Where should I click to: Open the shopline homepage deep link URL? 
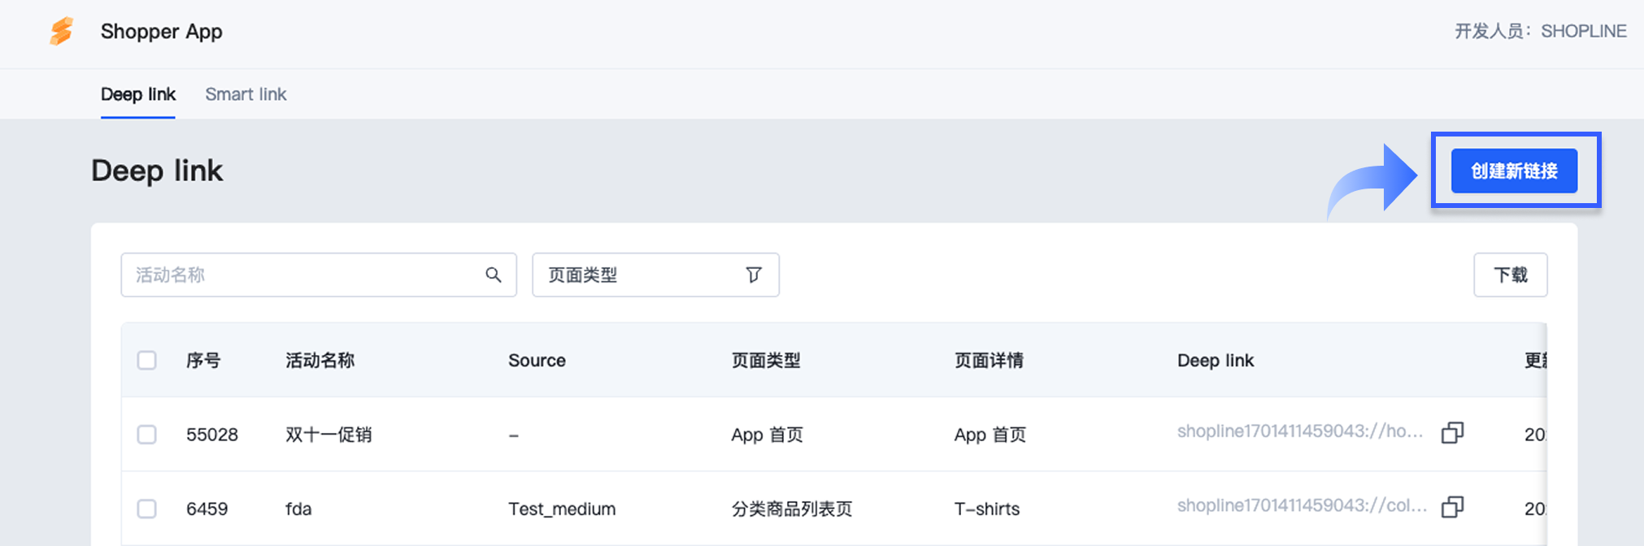pos(1299,431)
